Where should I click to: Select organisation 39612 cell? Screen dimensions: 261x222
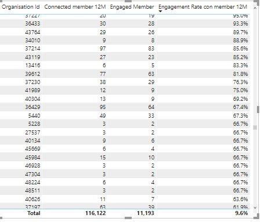click(32, 74)
